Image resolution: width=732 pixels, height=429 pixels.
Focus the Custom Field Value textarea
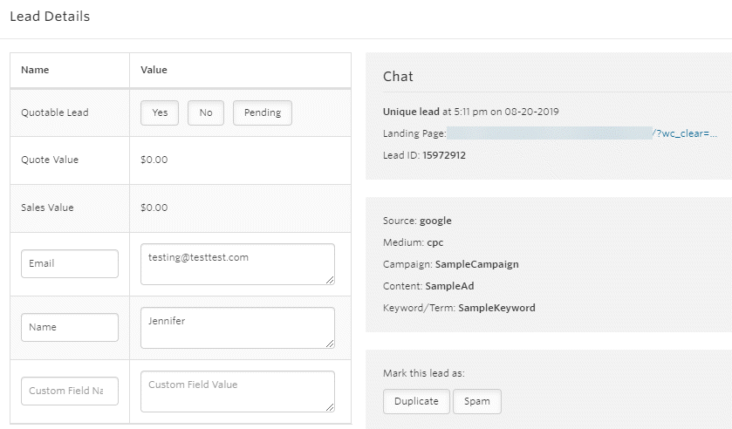pos(237,392)
